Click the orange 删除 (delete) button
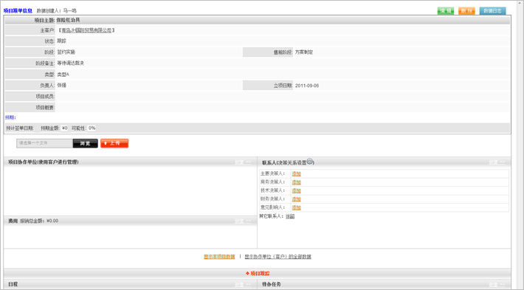 pos(466,11)
